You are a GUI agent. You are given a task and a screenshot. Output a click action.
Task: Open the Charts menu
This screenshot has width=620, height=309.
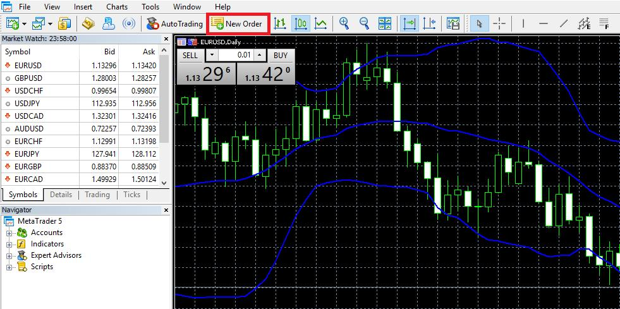117,7
